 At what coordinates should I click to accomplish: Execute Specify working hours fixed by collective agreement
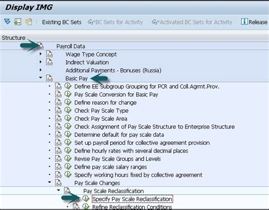68,175
